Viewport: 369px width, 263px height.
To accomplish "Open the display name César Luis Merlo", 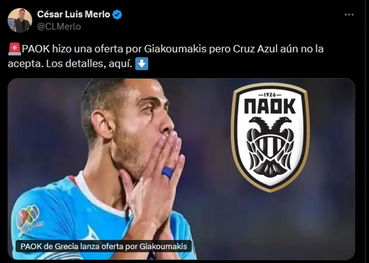I will (74, 14).
